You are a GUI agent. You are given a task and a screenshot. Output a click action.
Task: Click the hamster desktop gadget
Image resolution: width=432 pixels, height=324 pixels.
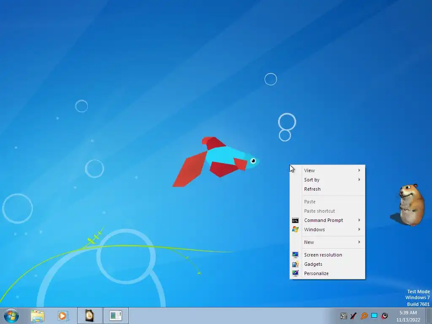(408, 205)
